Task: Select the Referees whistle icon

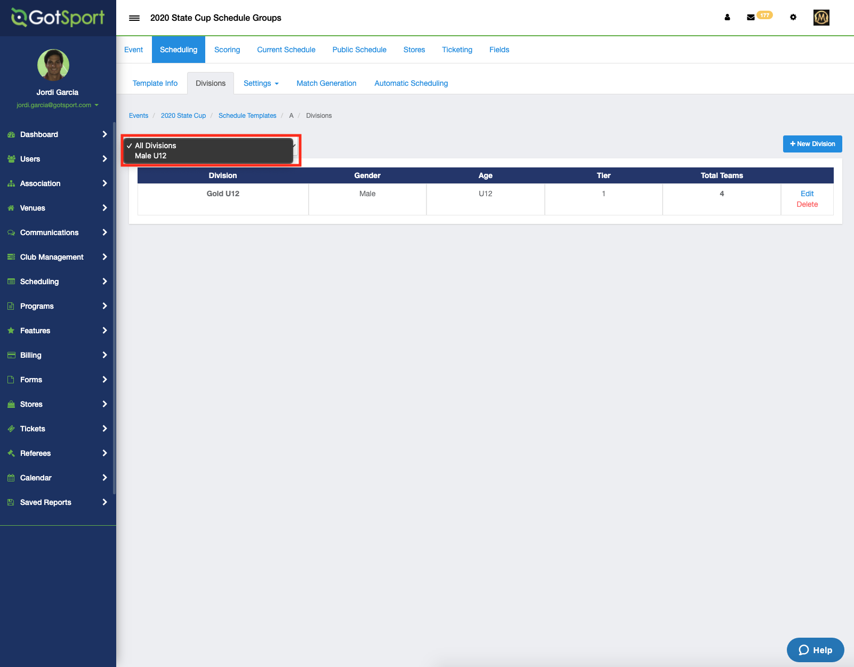Action: click(x=11, y=453)
